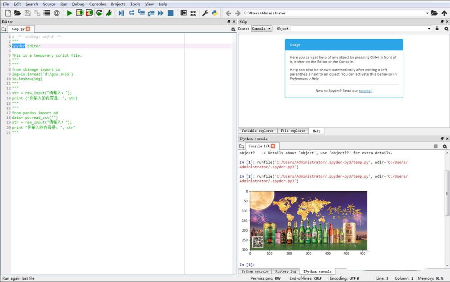This screenshot has width=450, height=282.
Task: Click the debugger Step into icon
Action: (x=141, y=12)
